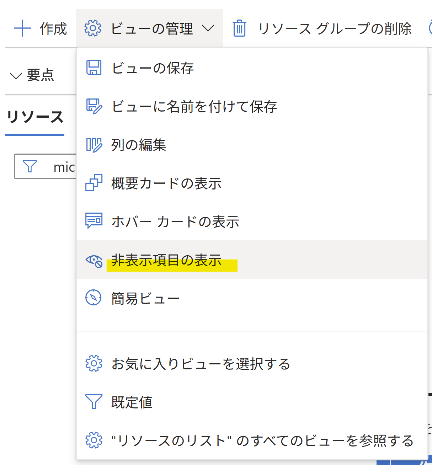Click 作成 to create a resource
Screen dimensions: 432x465
40,28
